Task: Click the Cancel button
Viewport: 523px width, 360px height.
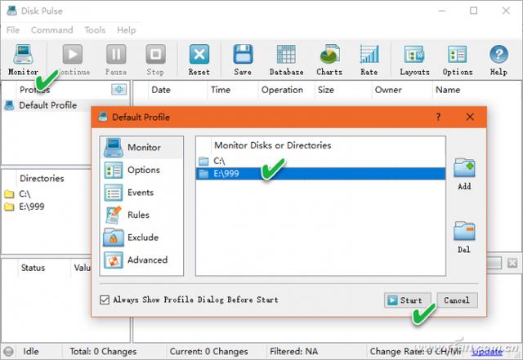Action: tap(457, 300)
